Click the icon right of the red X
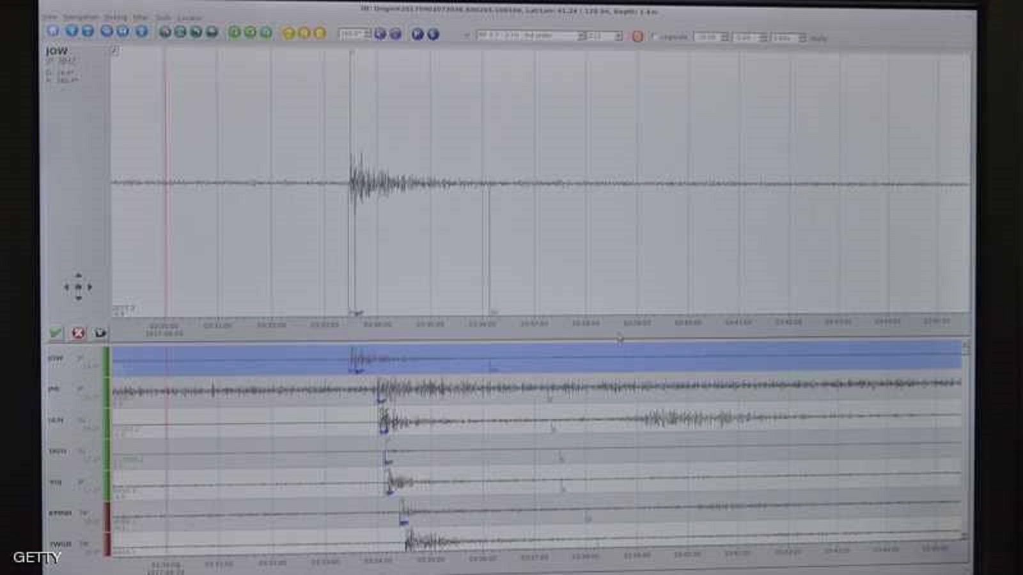This screenshot has width=1023, height=575. (x=100, y=333)
